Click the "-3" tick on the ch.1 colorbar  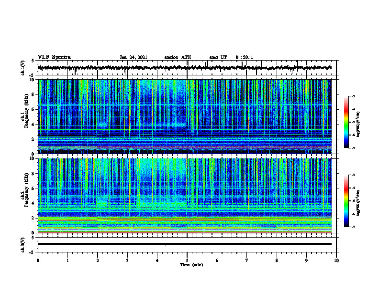coord(353,96)
